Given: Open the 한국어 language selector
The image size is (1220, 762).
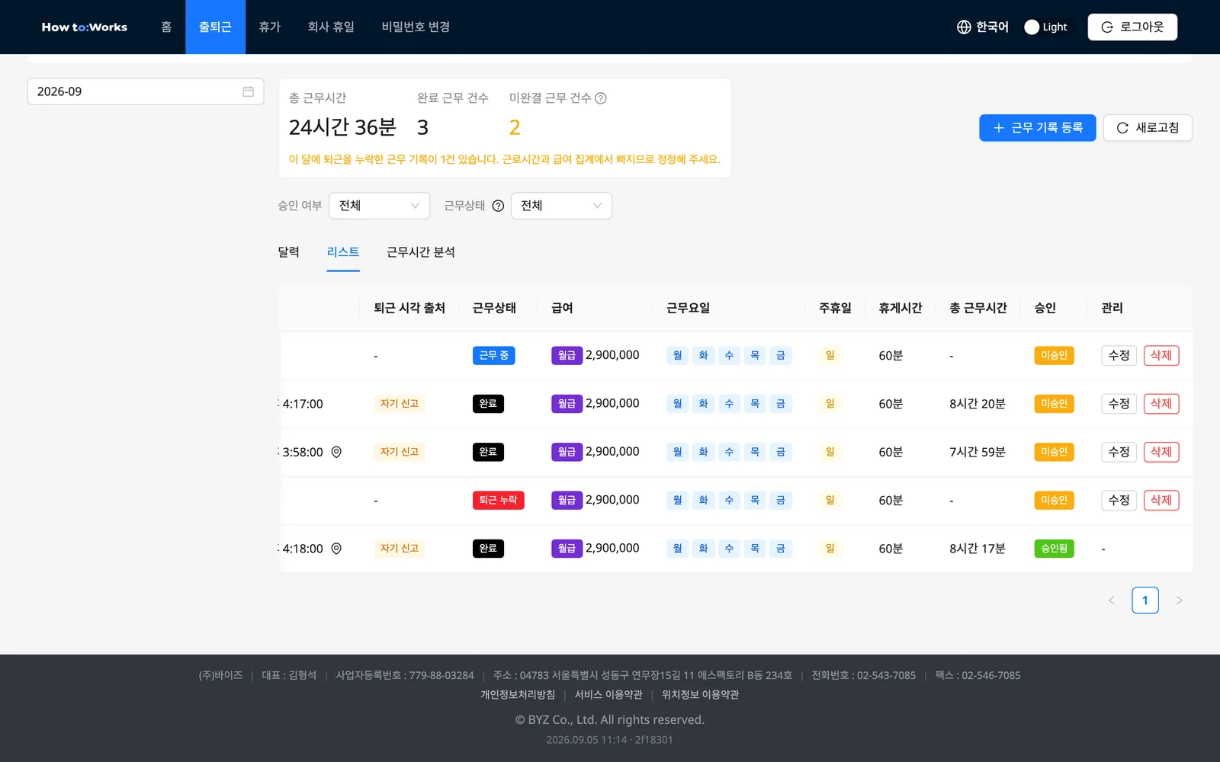Looking at the screenshot, I should click(982, 27).
